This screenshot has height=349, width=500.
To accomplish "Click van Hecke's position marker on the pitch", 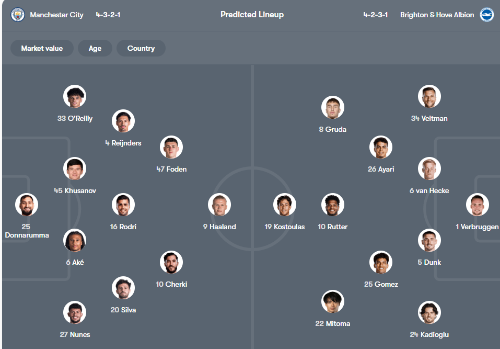I will point(429,168).
